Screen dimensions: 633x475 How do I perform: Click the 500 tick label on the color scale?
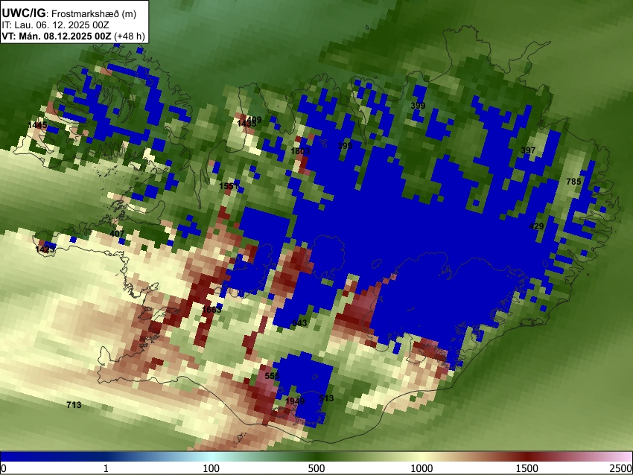pos(316,468)
